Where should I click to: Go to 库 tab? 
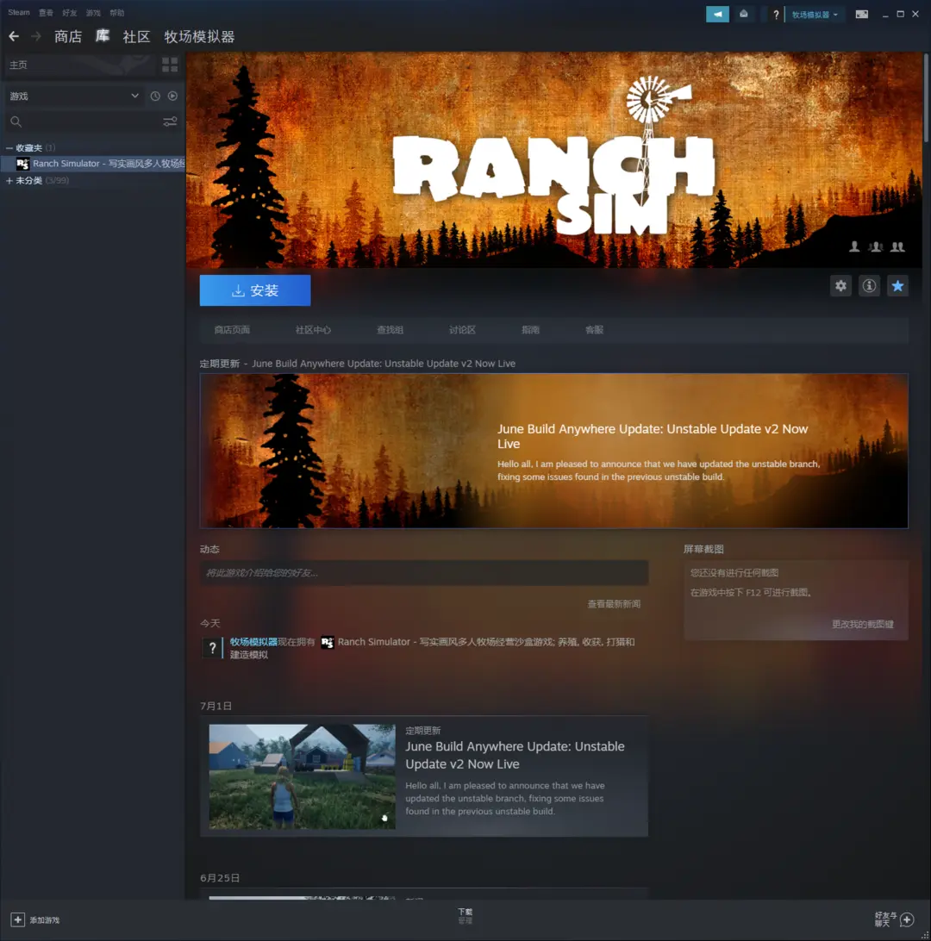103,36
